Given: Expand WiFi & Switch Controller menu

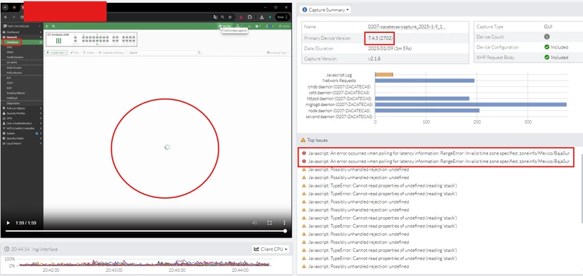Looking at the screenshot, I should (x=22, y=129).
